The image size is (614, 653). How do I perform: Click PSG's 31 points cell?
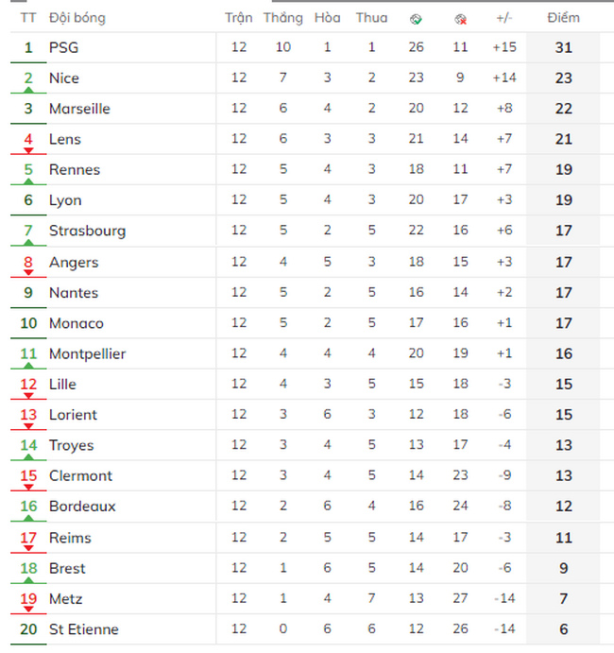click(x=563, y=47)
